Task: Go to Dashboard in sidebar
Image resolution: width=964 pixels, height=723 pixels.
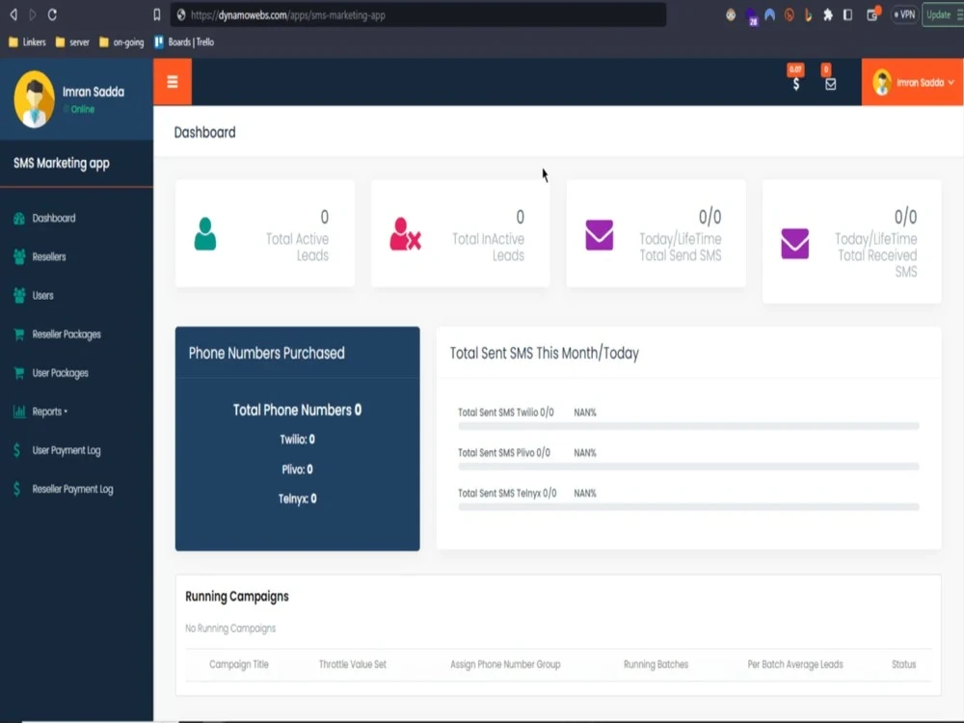Action: [53, 218]
